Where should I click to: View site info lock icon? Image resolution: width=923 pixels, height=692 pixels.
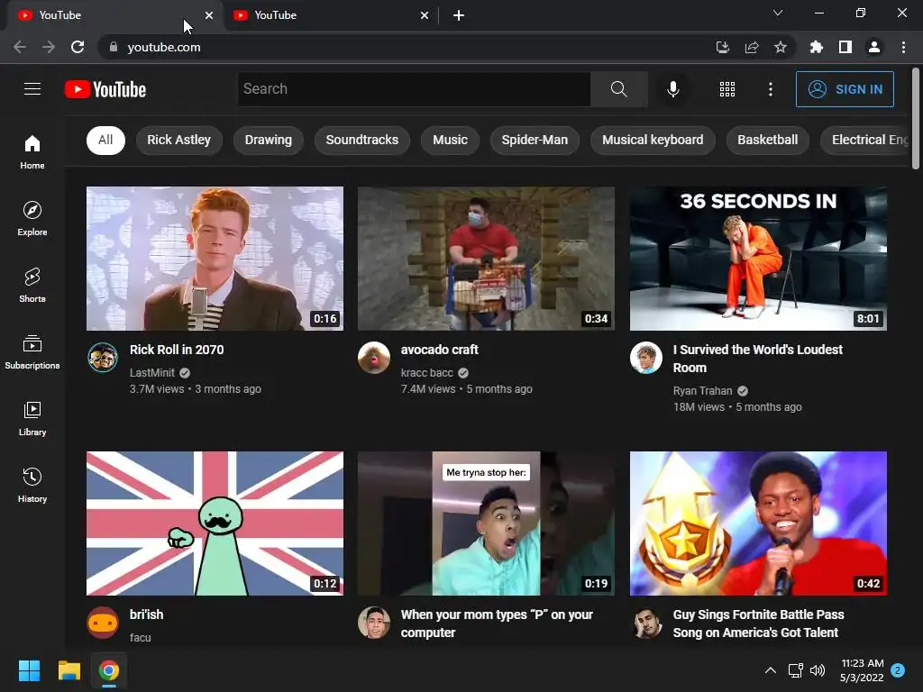(114, 47)
